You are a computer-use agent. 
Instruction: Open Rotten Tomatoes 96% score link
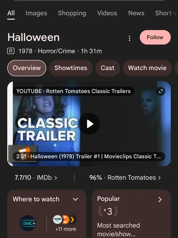point(125,178)
